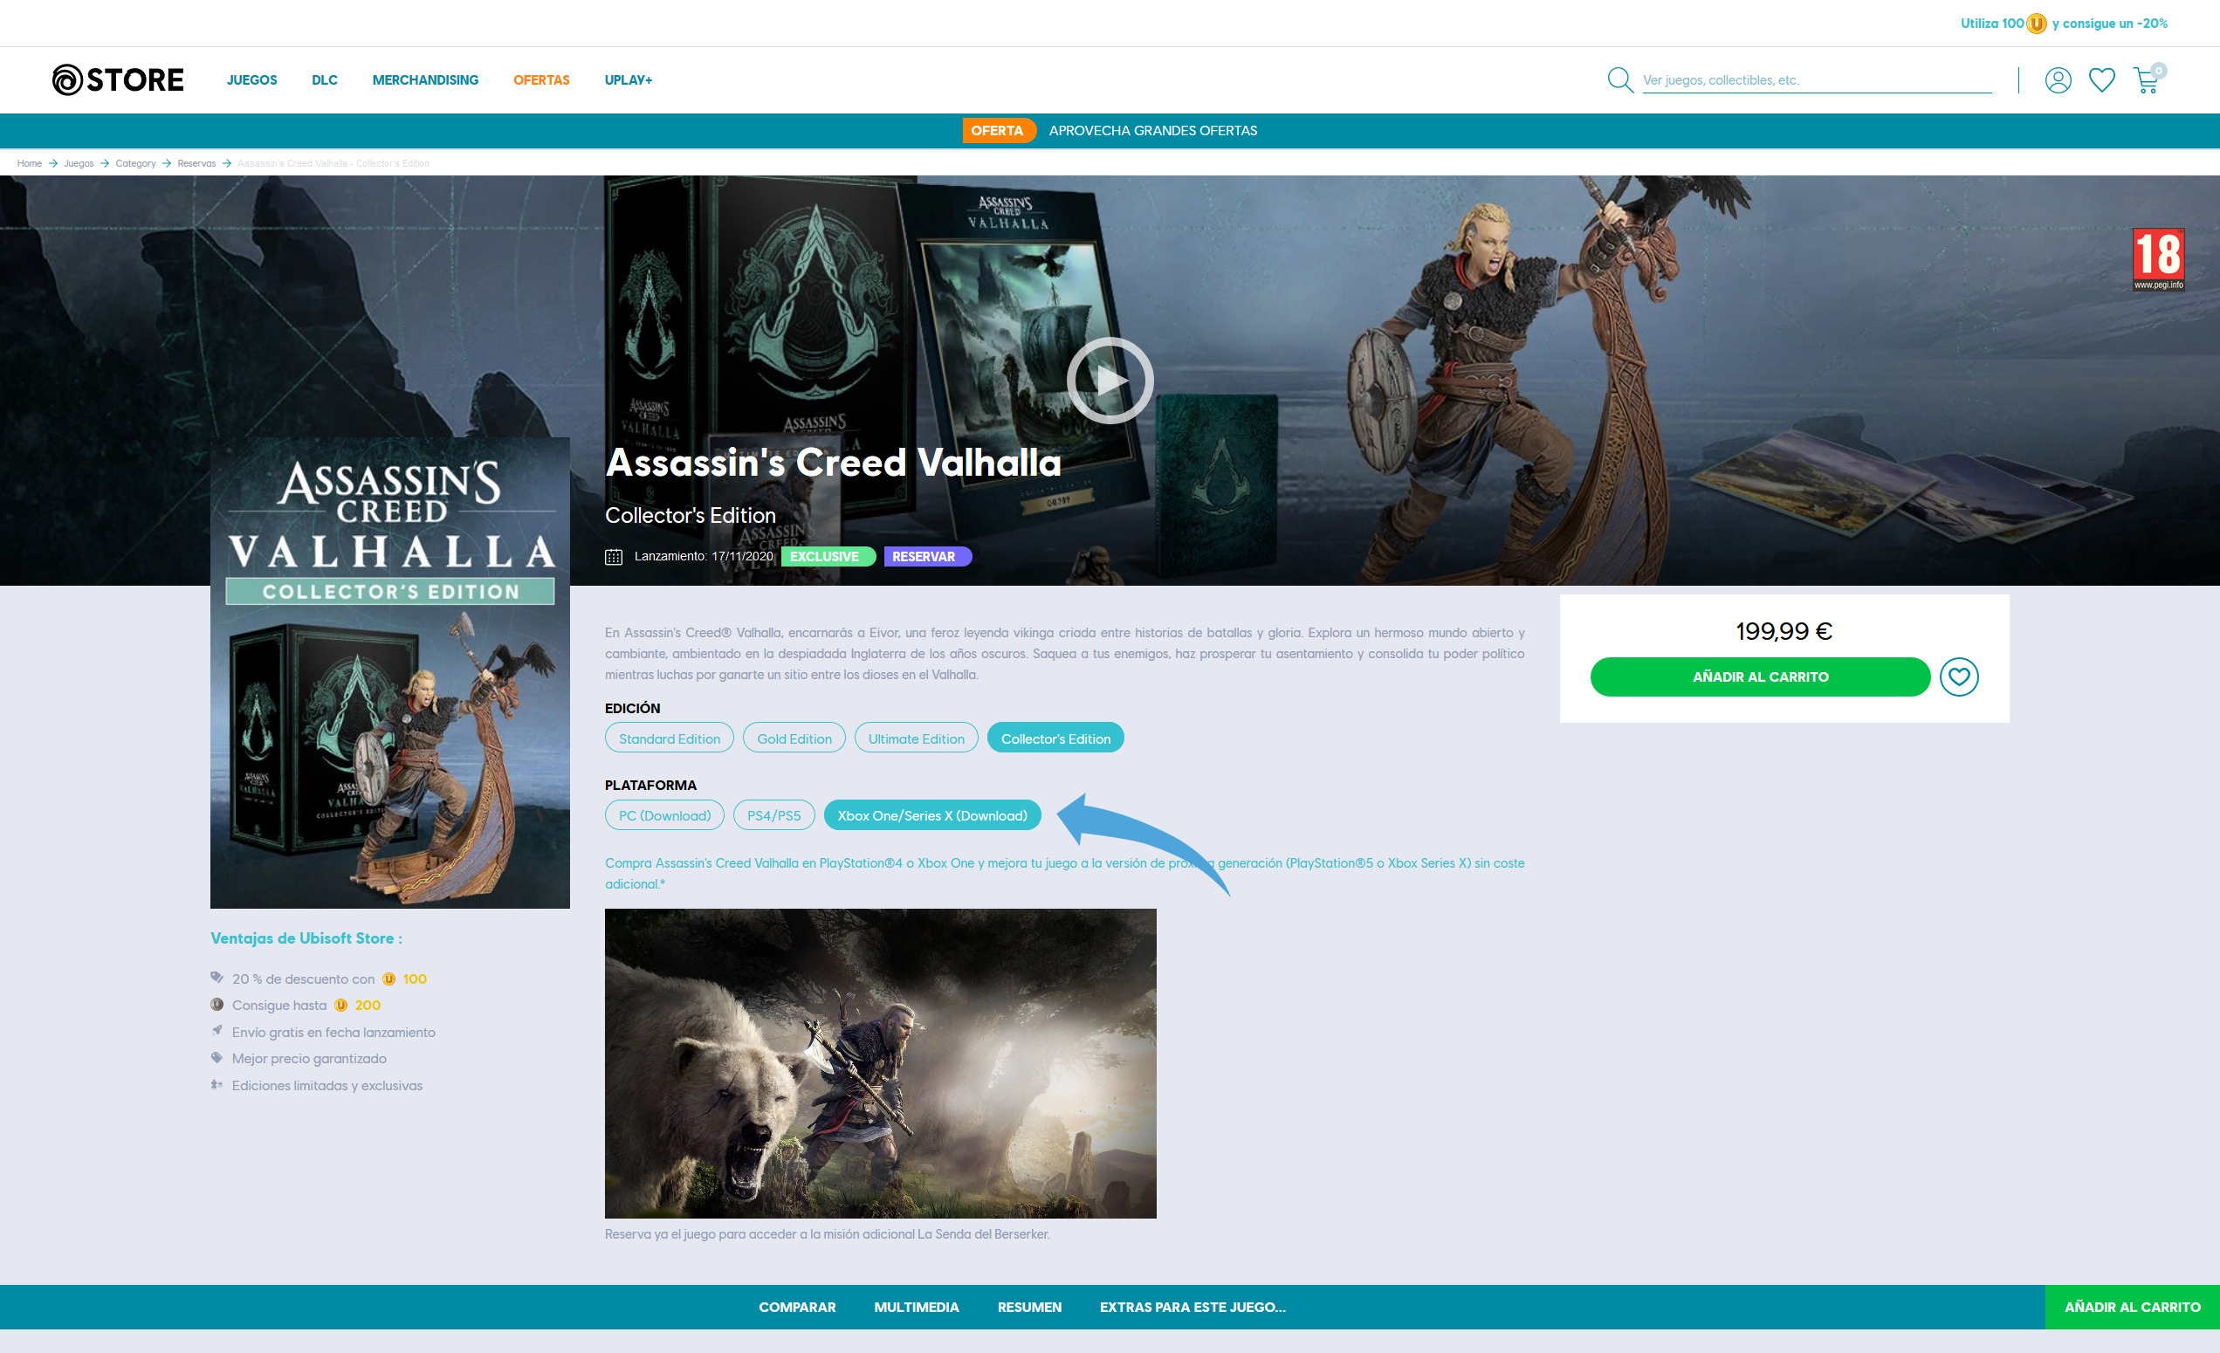
Task: Select the Standard Edition option
Action: pyautogui.click(x=670, y=738)
